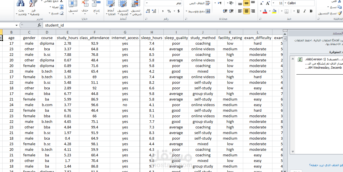Click 'which file to save' help link
Viewport: 343px width, 172px height.
pyautogui.click(x=326, y=165)
